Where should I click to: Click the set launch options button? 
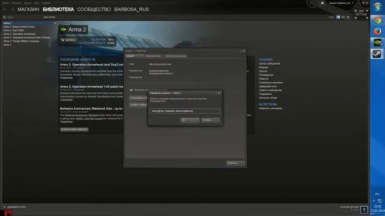click(138, 98)
